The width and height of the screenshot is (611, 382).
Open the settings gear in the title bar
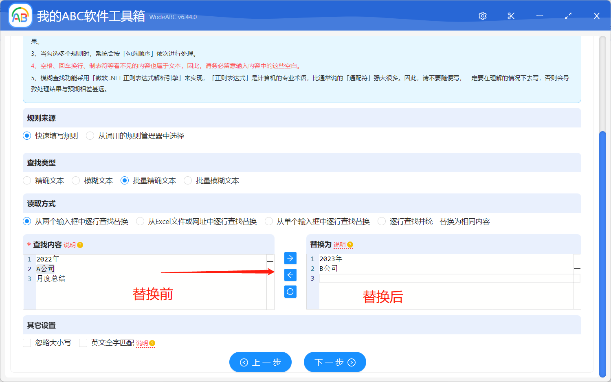click(x=482, y=16)
